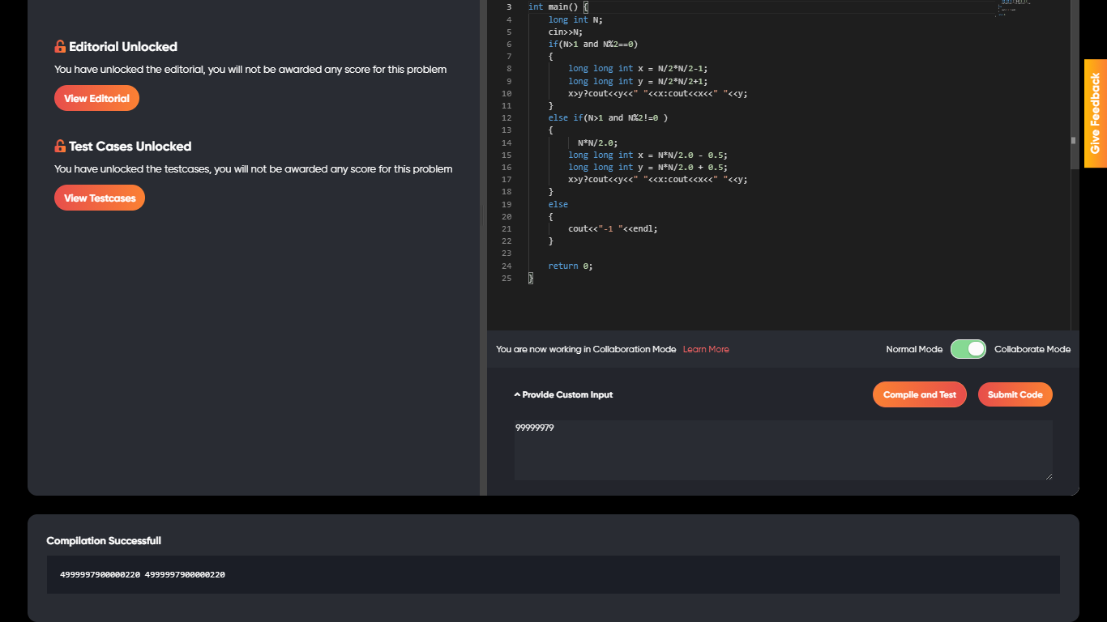The height and width of the screenshot is (622, 1107).
Task: Open the Learn More link
Action: [706, 350]
